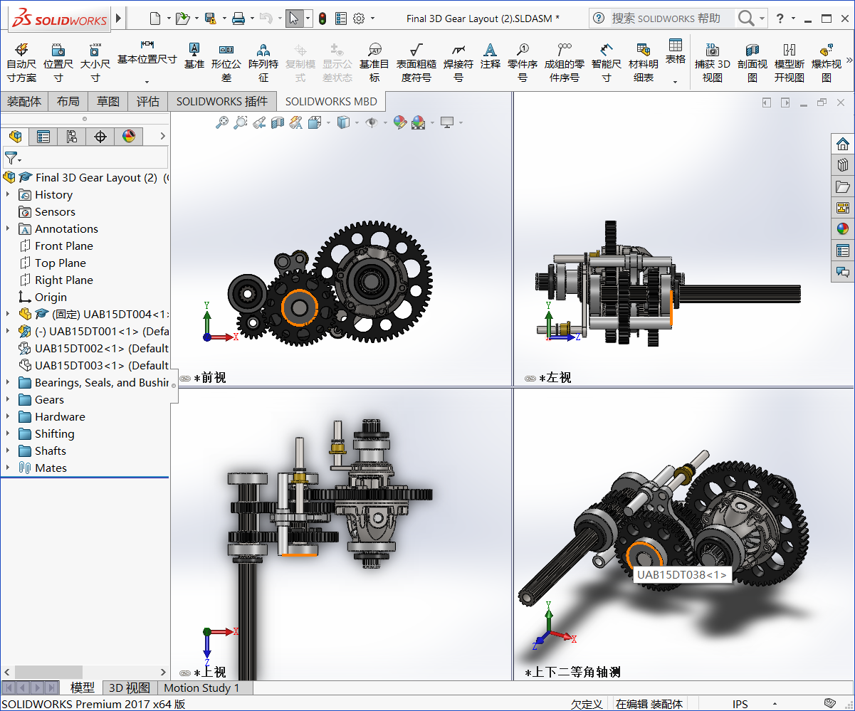Open the PropertyManager tab icon

[x=43, y=137]
